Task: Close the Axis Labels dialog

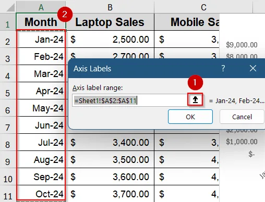Action: [x=253, y=68]
